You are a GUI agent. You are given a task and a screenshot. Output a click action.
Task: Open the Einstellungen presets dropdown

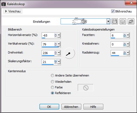(108, 21)
